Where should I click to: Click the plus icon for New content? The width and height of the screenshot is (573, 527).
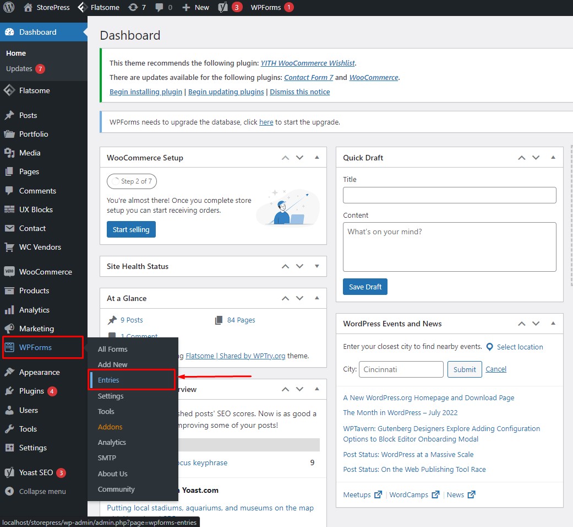point(186,7)
